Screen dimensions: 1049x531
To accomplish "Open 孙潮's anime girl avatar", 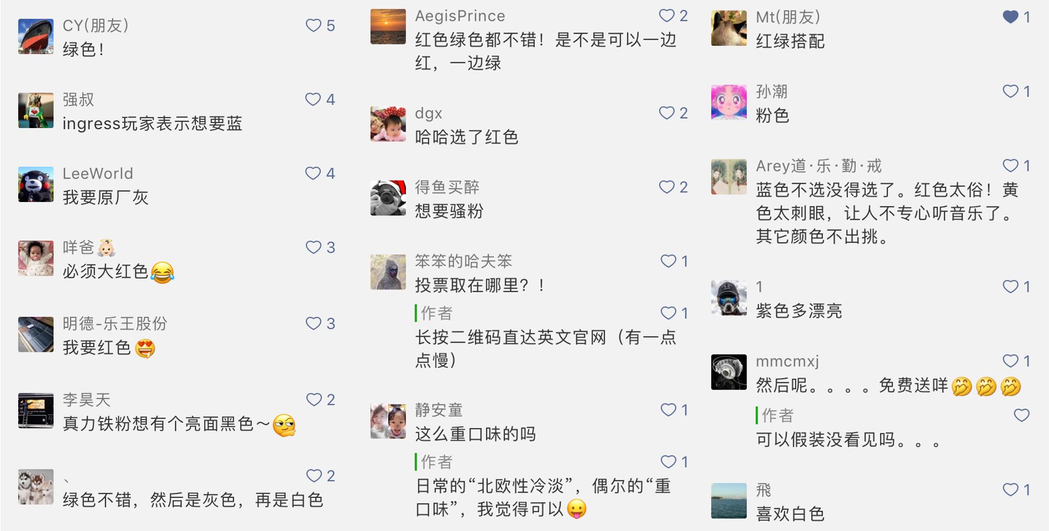I will pos(729,102).
